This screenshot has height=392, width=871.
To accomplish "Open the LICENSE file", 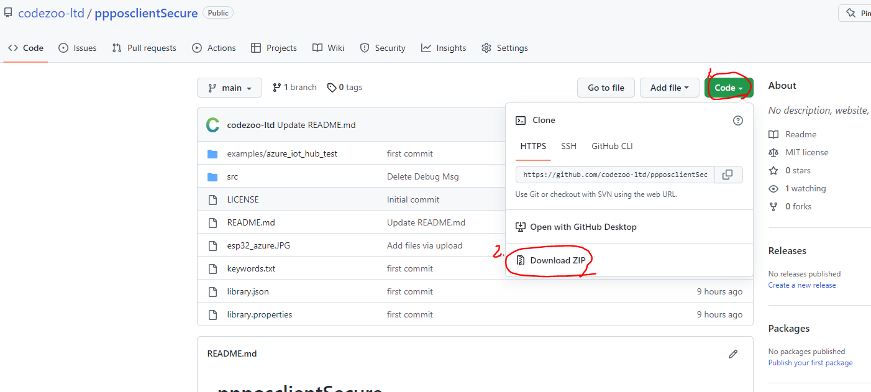I will (x=243, y=199).
